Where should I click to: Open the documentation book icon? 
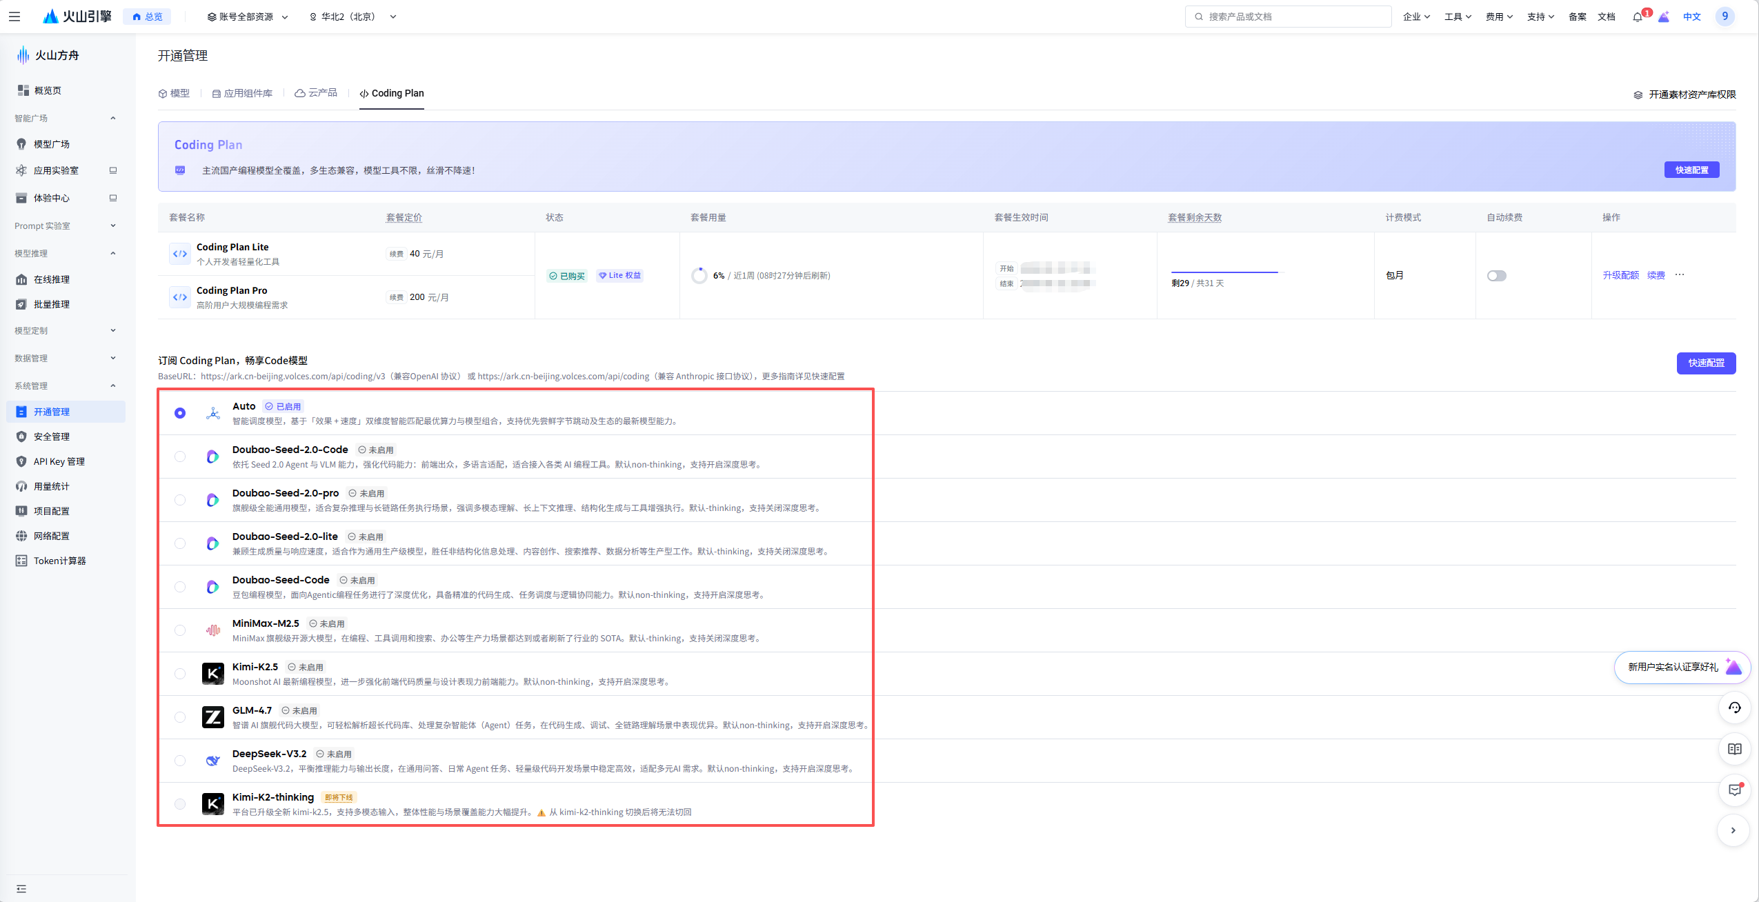1734,750
